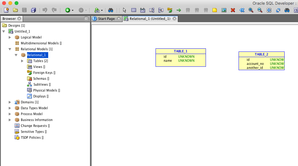Select the New Table tool
Image resolution: width=298 pixels, height=166 pixels.
coord(133,10)
